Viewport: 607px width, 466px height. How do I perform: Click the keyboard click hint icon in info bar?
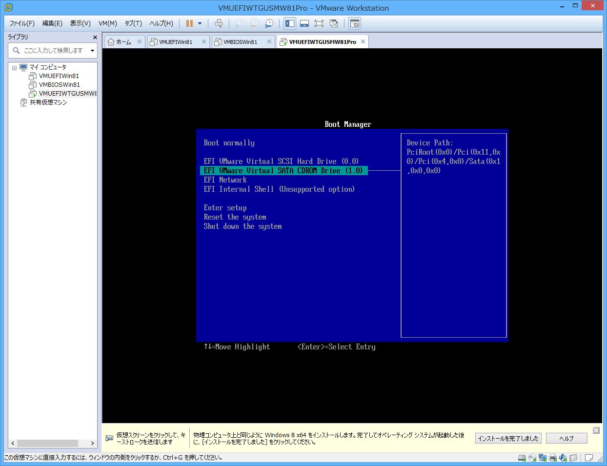(x=109, y=438)
